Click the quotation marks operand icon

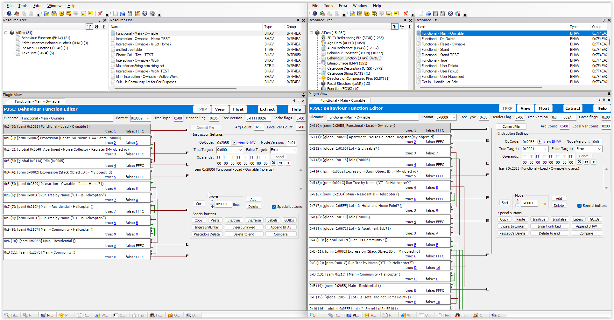(x=280, y=163)
